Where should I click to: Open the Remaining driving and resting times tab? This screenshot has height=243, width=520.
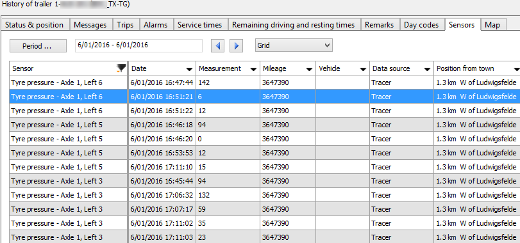(x=294, y=25)
